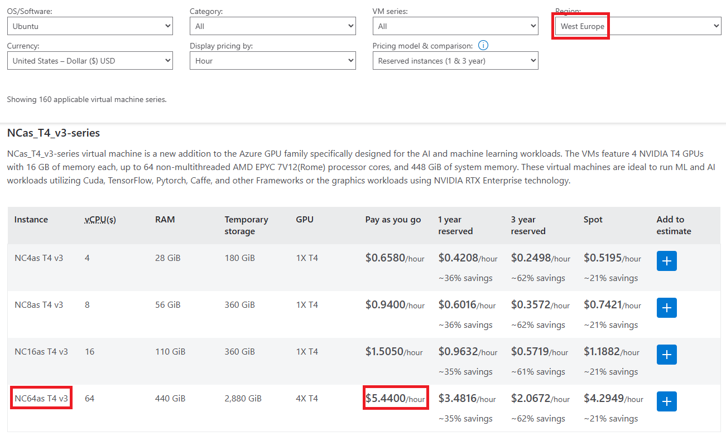Click the $4.2949/hour spot price
The image size is (726, 436).
tap(614, 399)
